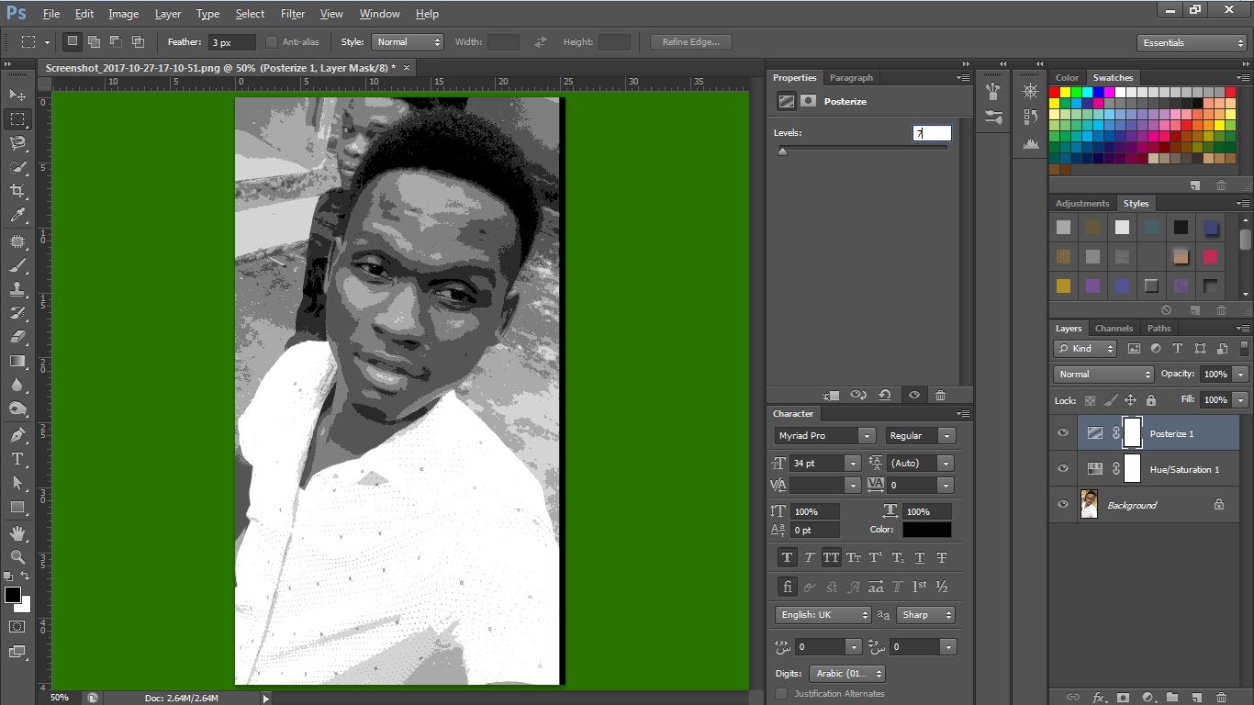
Task: Select the Pen tool
Action: click(17, 434)
